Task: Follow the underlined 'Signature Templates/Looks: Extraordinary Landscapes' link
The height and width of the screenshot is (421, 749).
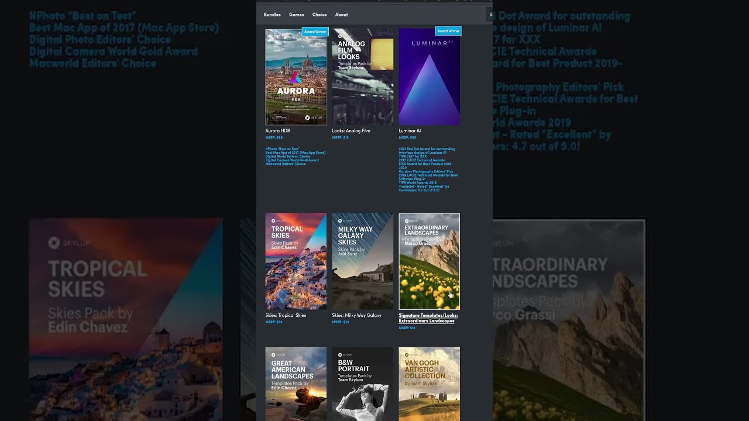Action: click(x=428, y=318)
